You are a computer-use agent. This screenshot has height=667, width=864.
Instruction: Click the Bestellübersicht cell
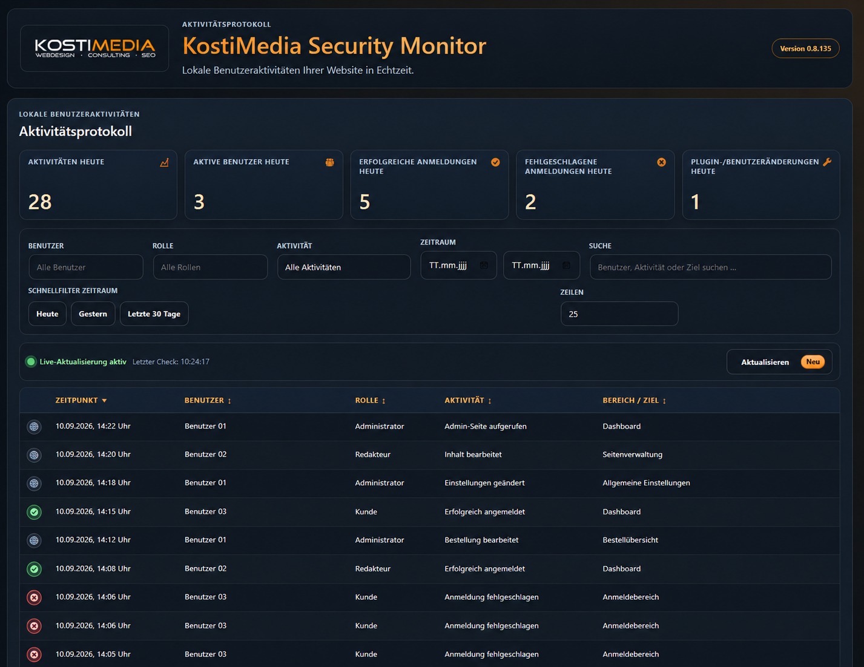tap(630, 540)
